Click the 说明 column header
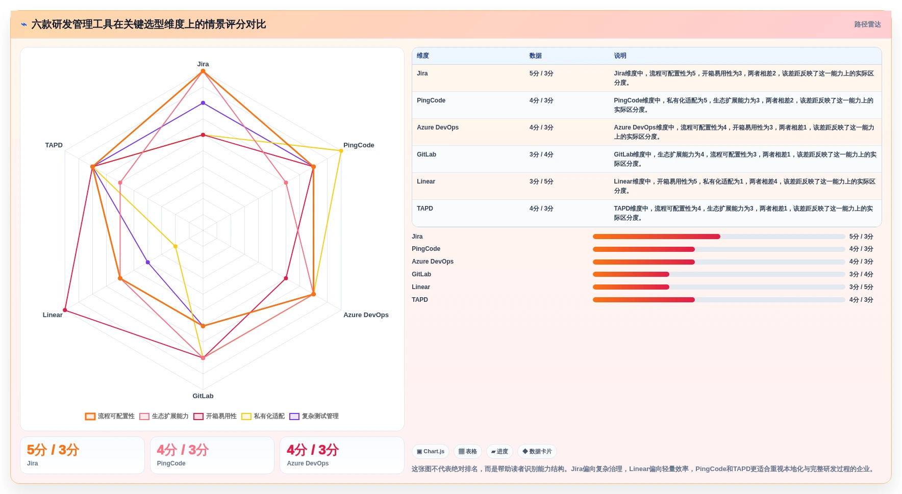The height and width of the screenshot is (494, 902). tap(620, 56)
